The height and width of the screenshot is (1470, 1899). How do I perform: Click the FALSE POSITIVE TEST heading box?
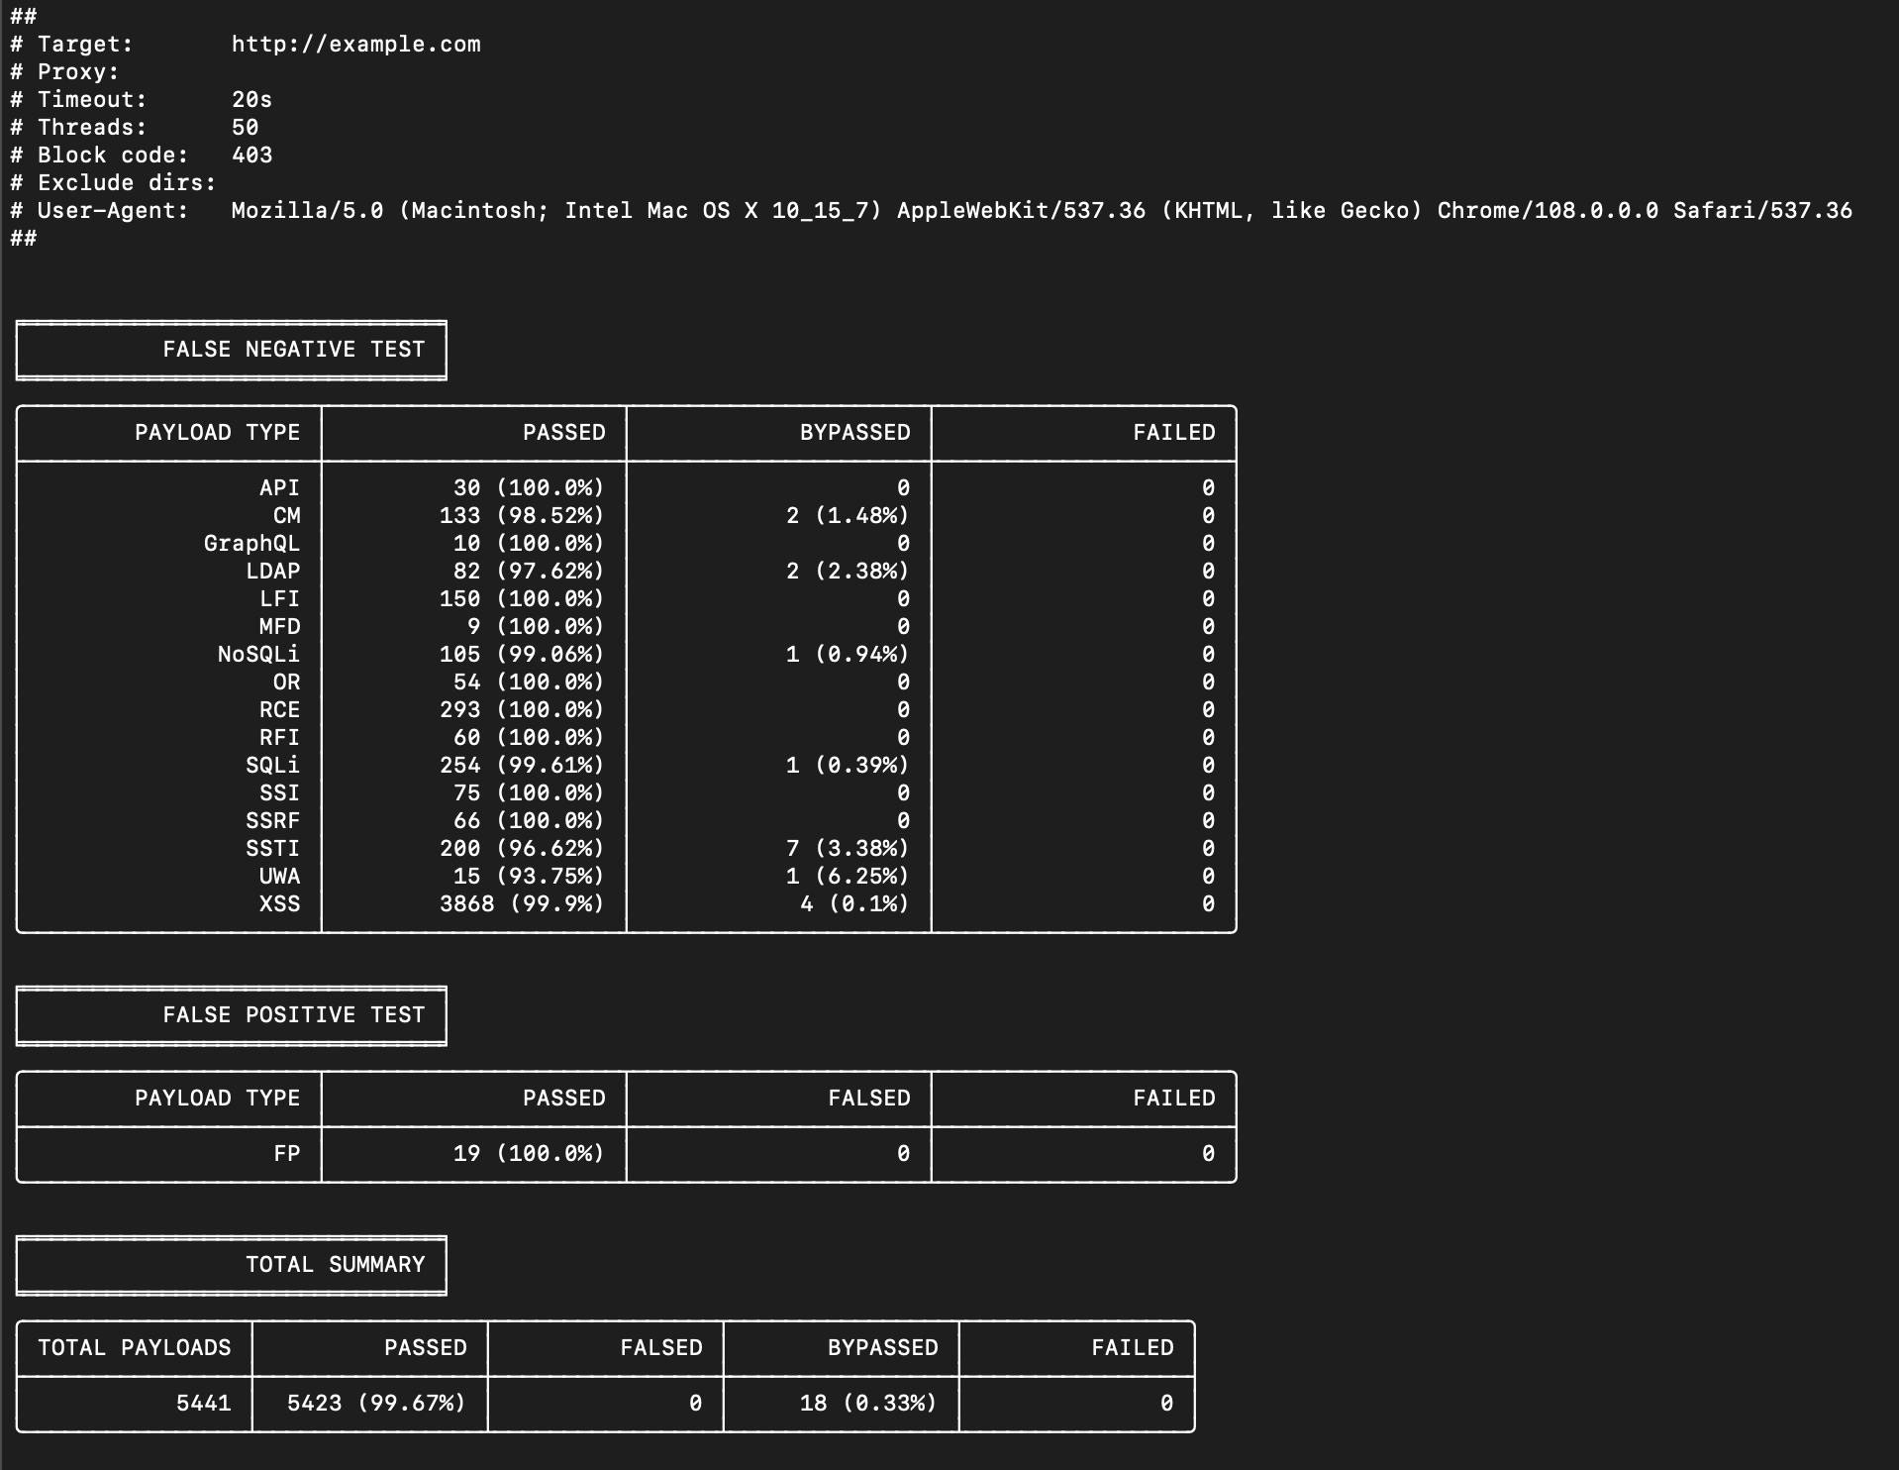[x=232, y=1015]
